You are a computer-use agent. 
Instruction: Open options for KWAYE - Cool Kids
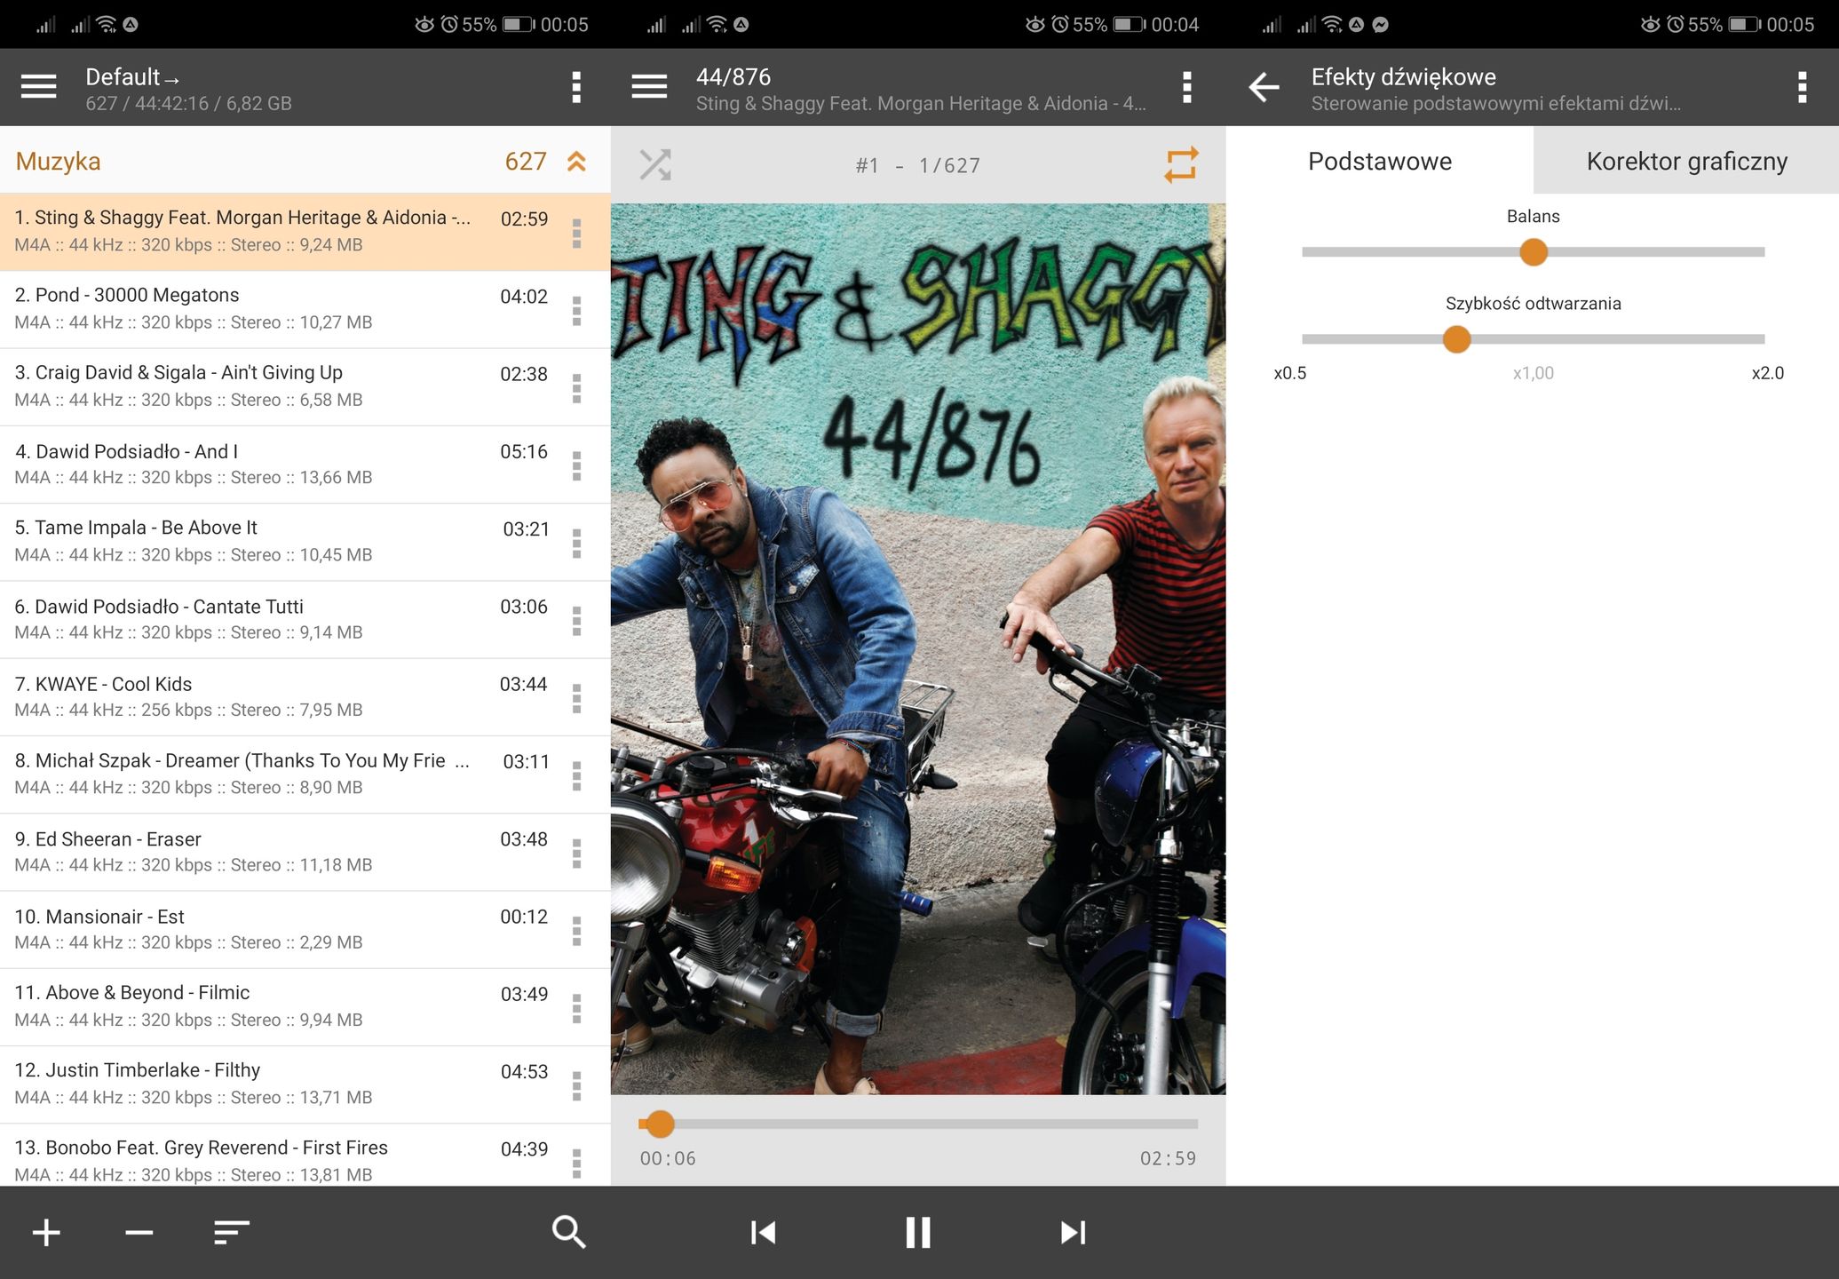576,698
